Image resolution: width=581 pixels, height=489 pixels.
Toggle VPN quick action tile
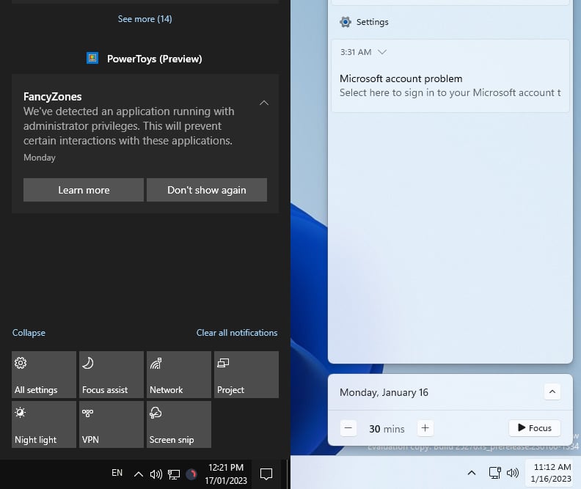point(112,424)
